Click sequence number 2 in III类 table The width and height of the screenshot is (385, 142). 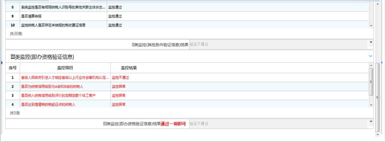[x=12, y=87]
